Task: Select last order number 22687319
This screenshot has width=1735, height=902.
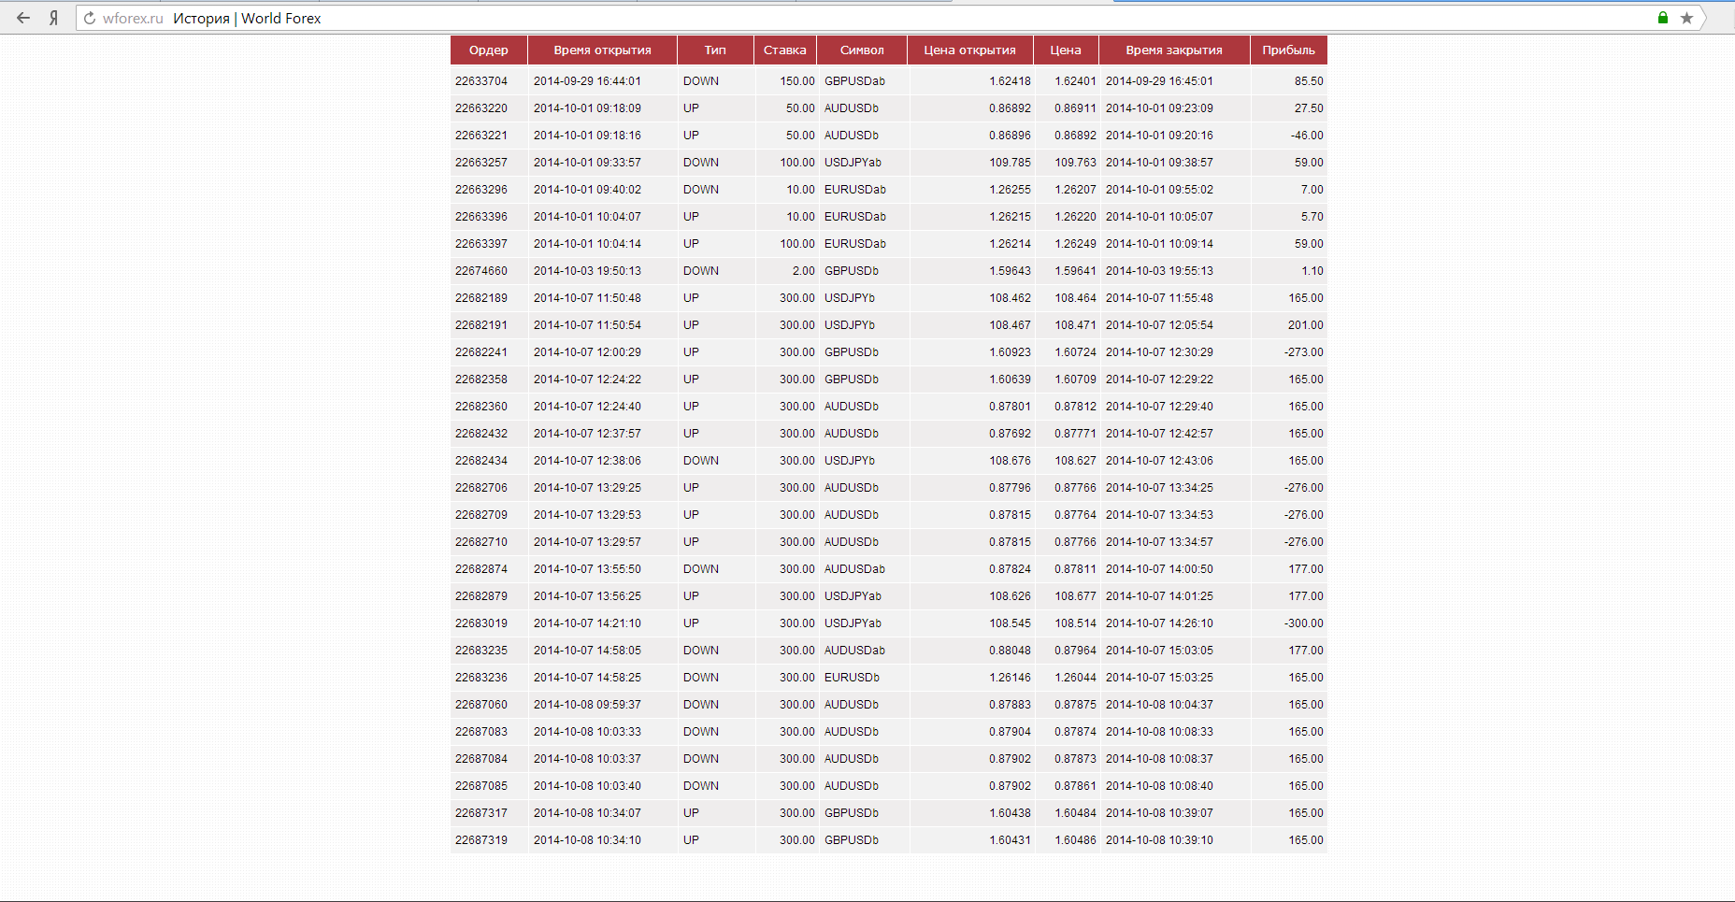Action: click(481, 840)
